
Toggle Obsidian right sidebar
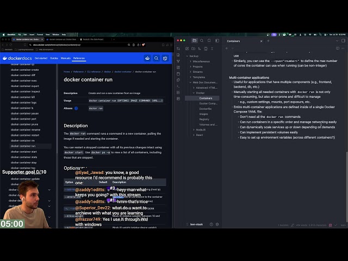coord(343,41)
